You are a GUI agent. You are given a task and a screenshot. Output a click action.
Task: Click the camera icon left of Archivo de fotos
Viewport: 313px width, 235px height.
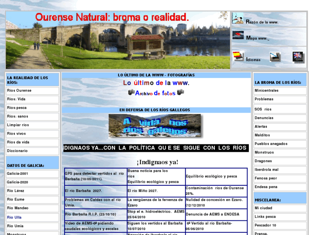coord(131,92)
